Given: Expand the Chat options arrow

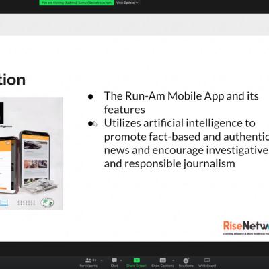Looking at the screenshot, I should pos(121,260).
